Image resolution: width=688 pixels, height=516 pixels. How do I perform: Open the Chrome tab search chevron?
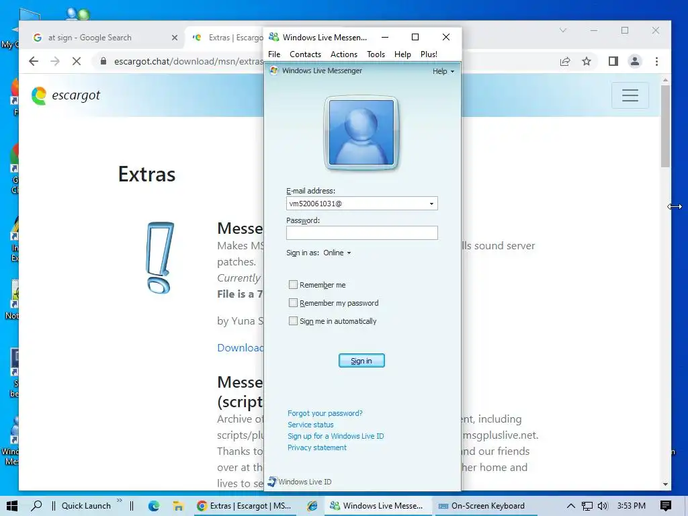563,30
